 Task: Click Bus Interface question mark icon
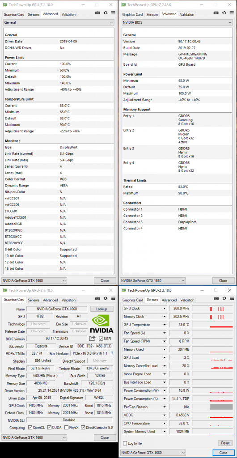pos(112,353)
